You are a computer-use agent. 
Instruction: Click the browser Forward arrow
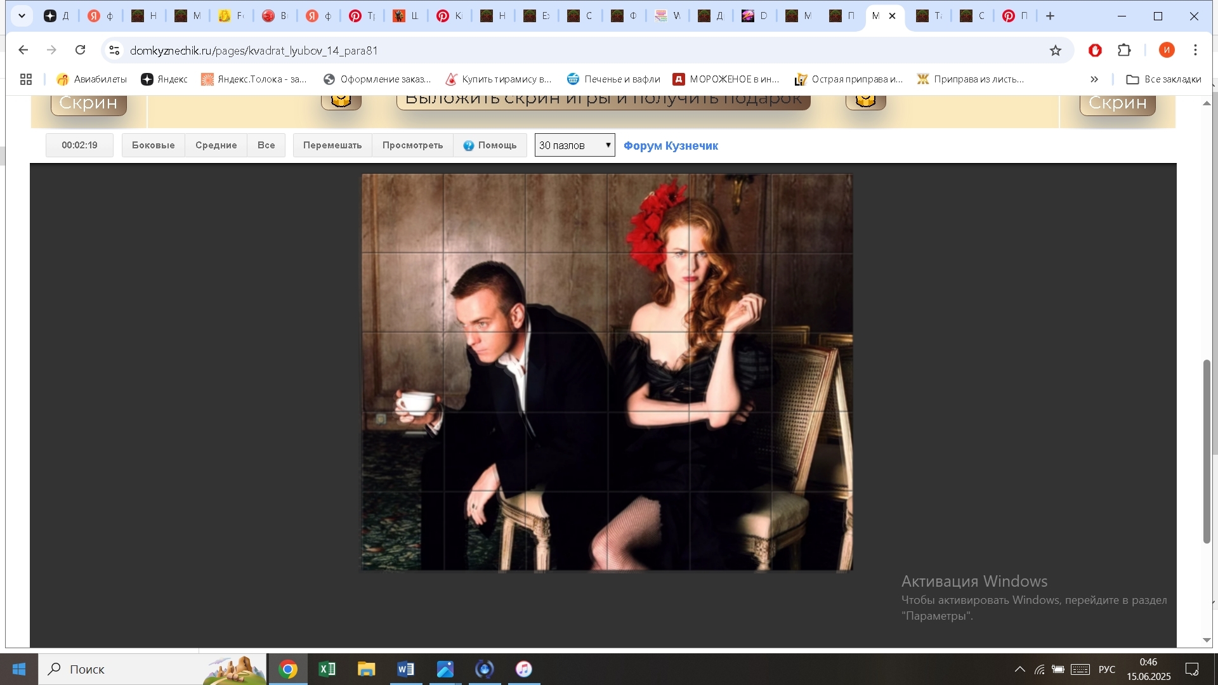pyautogui.click(x=52, y=50)
